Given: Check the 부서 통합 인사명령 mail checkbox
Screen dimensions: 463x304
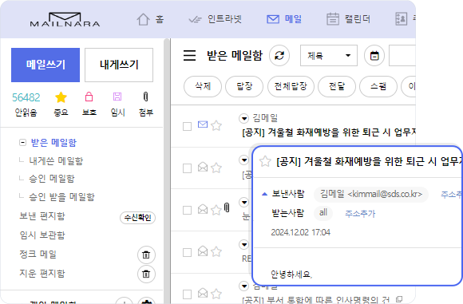Looking at the screenshot, I should click(188, 294).
